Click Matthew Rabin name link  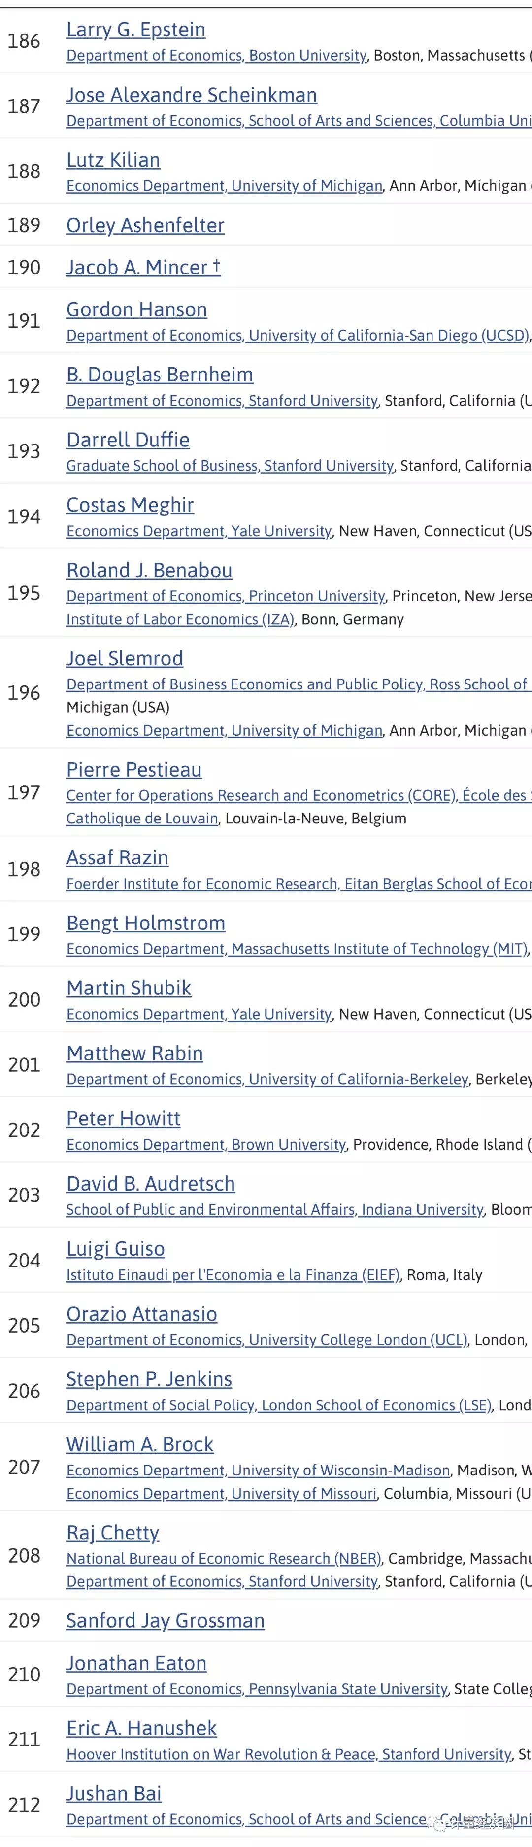click(135, 1054)
